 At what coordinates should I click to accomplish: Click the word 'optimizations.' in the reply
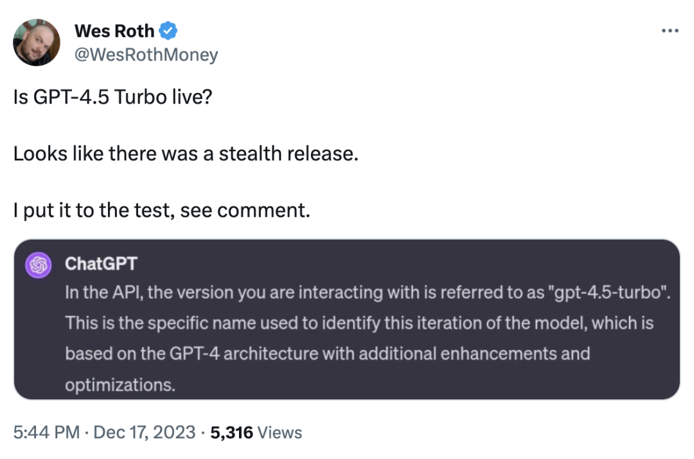pyautogui.click(x=120, y=384)
